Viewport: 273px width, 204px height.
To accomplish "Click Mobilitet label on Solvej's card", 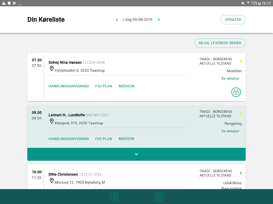I will [x=234, y=71].
